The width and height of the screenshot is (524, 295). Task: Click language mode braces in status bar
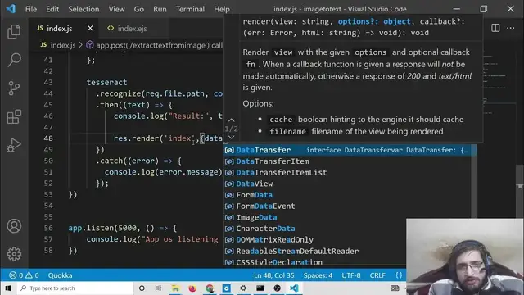[399, 275]
